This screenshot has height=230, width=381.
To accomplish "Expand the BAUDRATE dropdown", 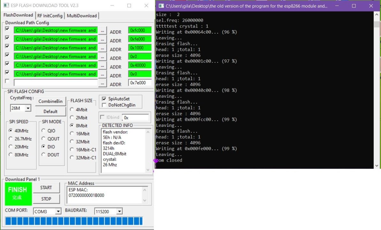I will 119,211.
